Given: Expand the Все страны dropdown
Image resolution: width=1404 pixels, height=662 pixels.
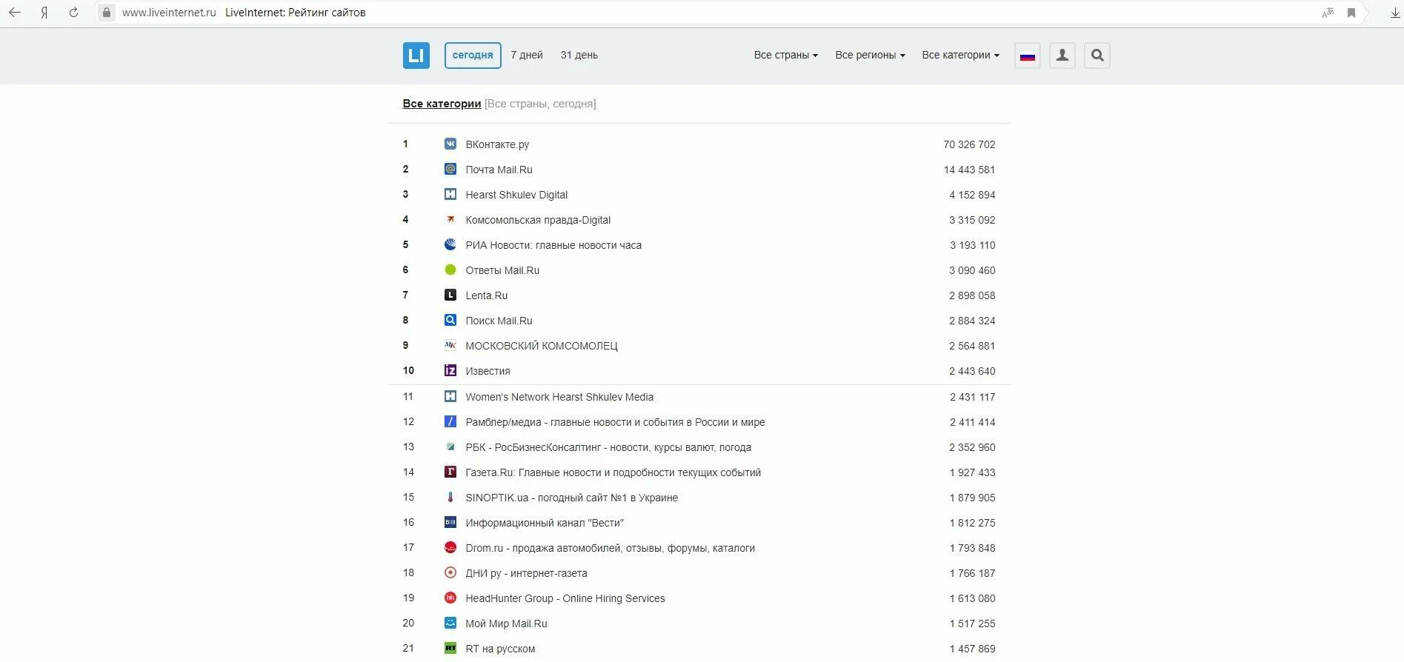Looking at the screenshot, I should coord(785,55).
